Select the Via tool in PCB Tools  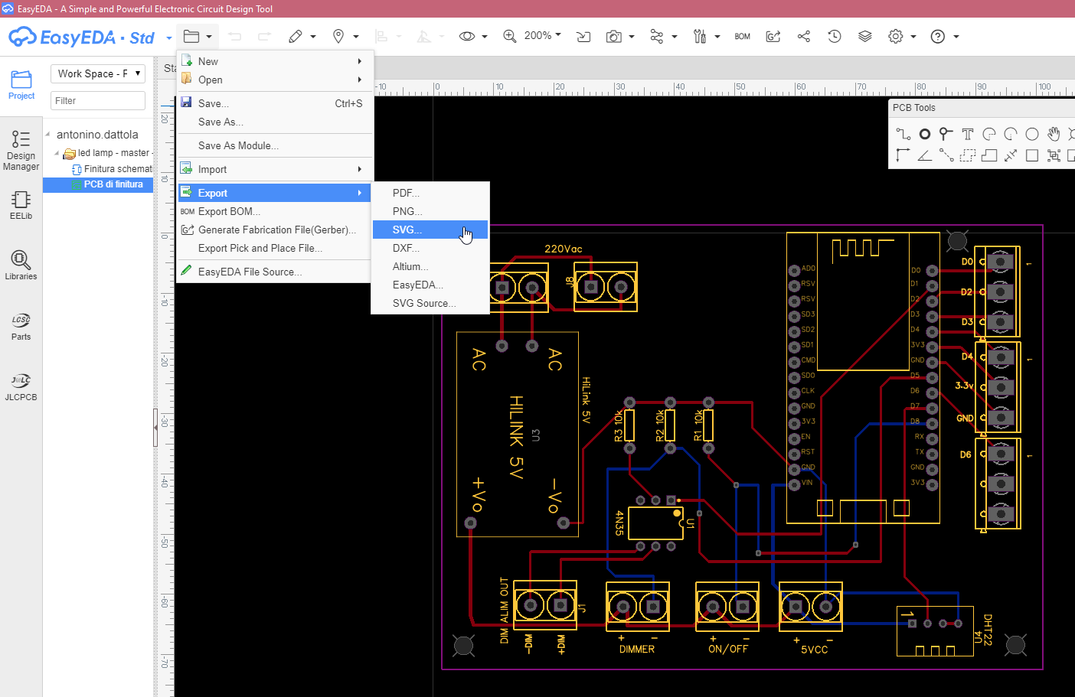[x=946, y=135]
